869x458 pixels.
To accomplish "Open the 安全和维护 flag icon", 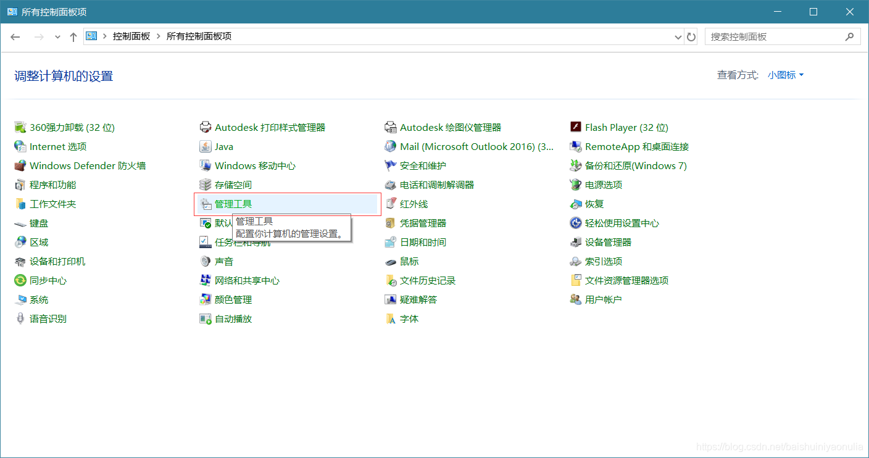I will (391, 165).
